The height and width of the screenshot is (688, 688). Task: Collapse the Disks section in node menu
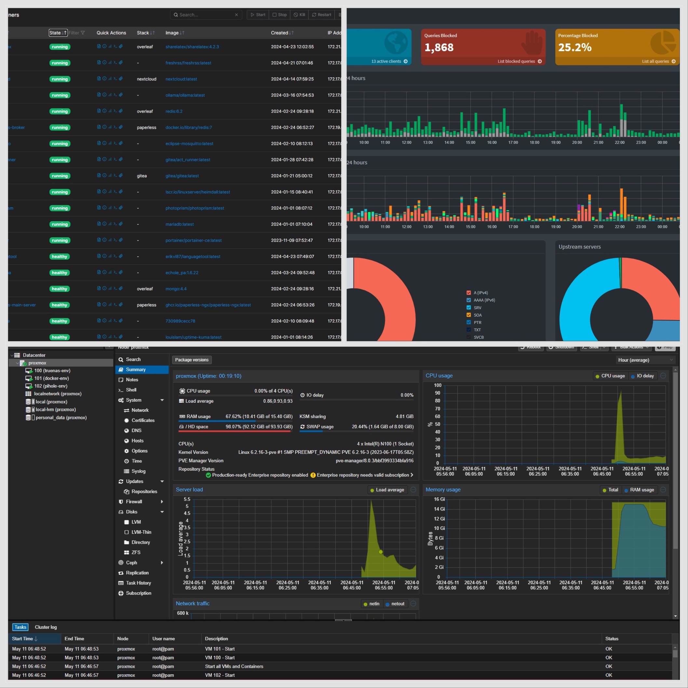point(162,512)
